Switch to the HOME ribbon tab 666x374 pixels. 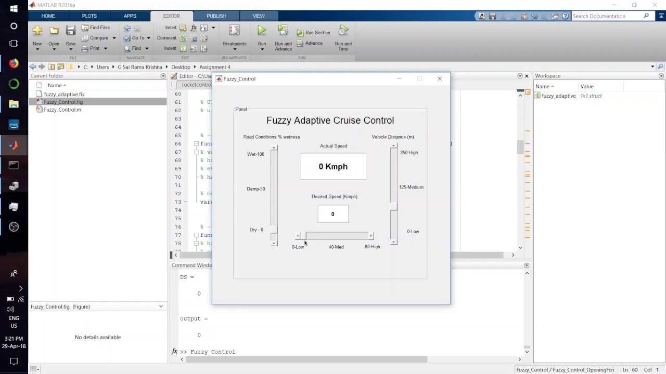(x=48, y=16)
